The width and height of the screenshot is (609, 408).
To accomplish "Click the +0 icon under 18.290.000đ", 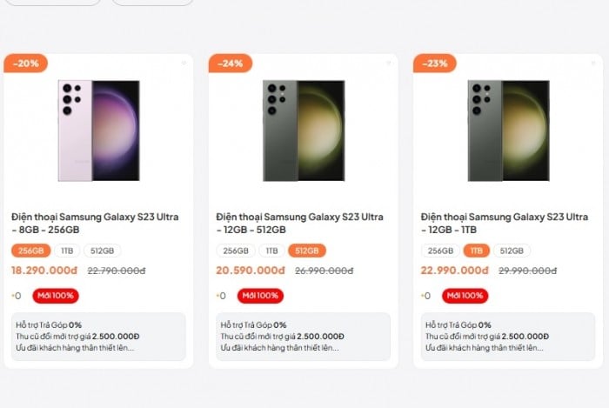I will [16, 296].
